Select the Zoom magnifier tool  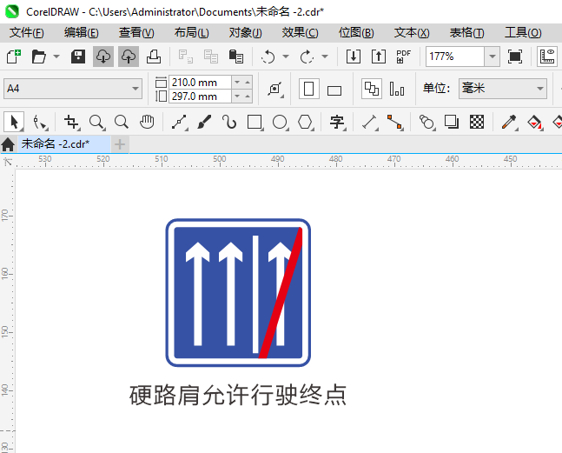[96, 122]
